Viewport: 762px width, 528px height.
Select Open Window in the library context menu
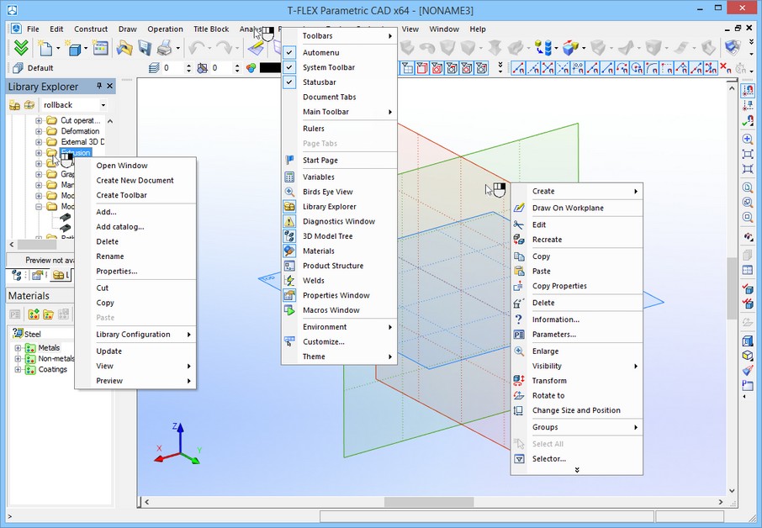(x=135, y=166)
